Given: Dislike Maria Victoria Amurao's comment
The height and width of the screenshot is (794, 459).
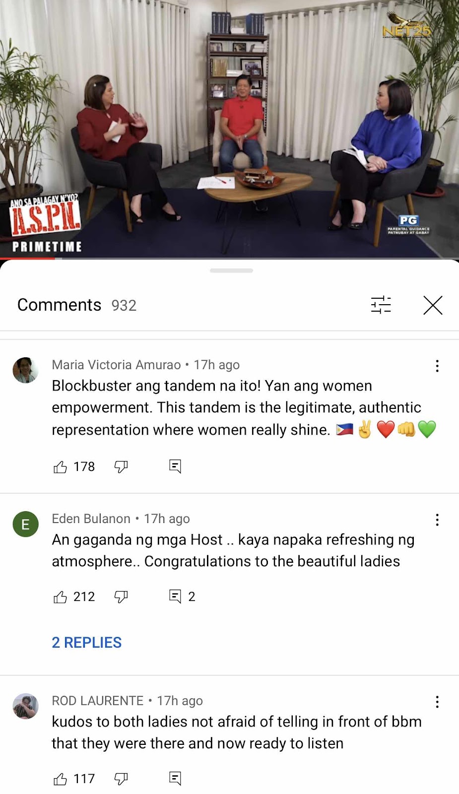Looking at the screenshot, I should 121,466.
